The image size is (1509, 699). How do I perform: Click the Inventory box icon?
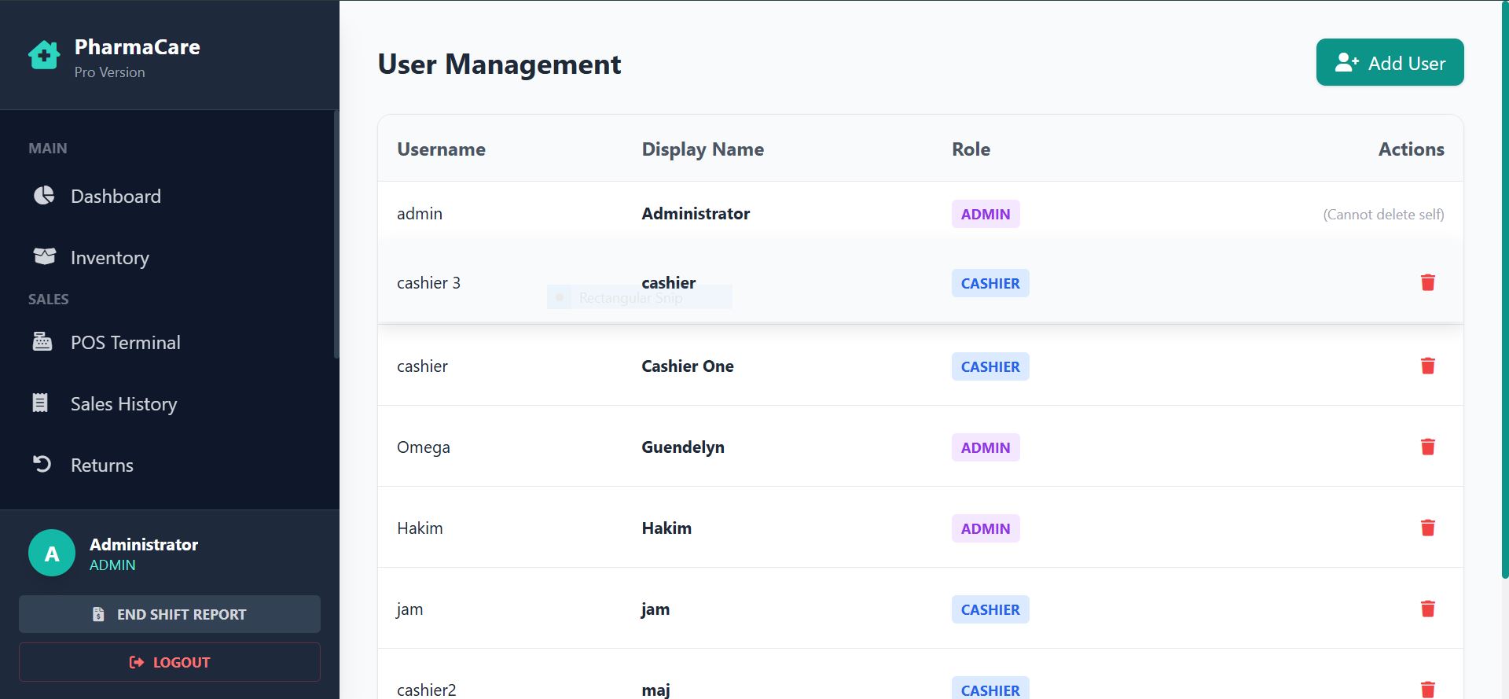45,256
